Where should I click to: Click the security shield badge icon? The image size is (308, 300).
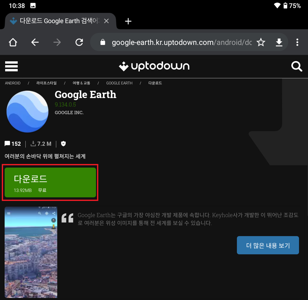[x=63, y=144]
